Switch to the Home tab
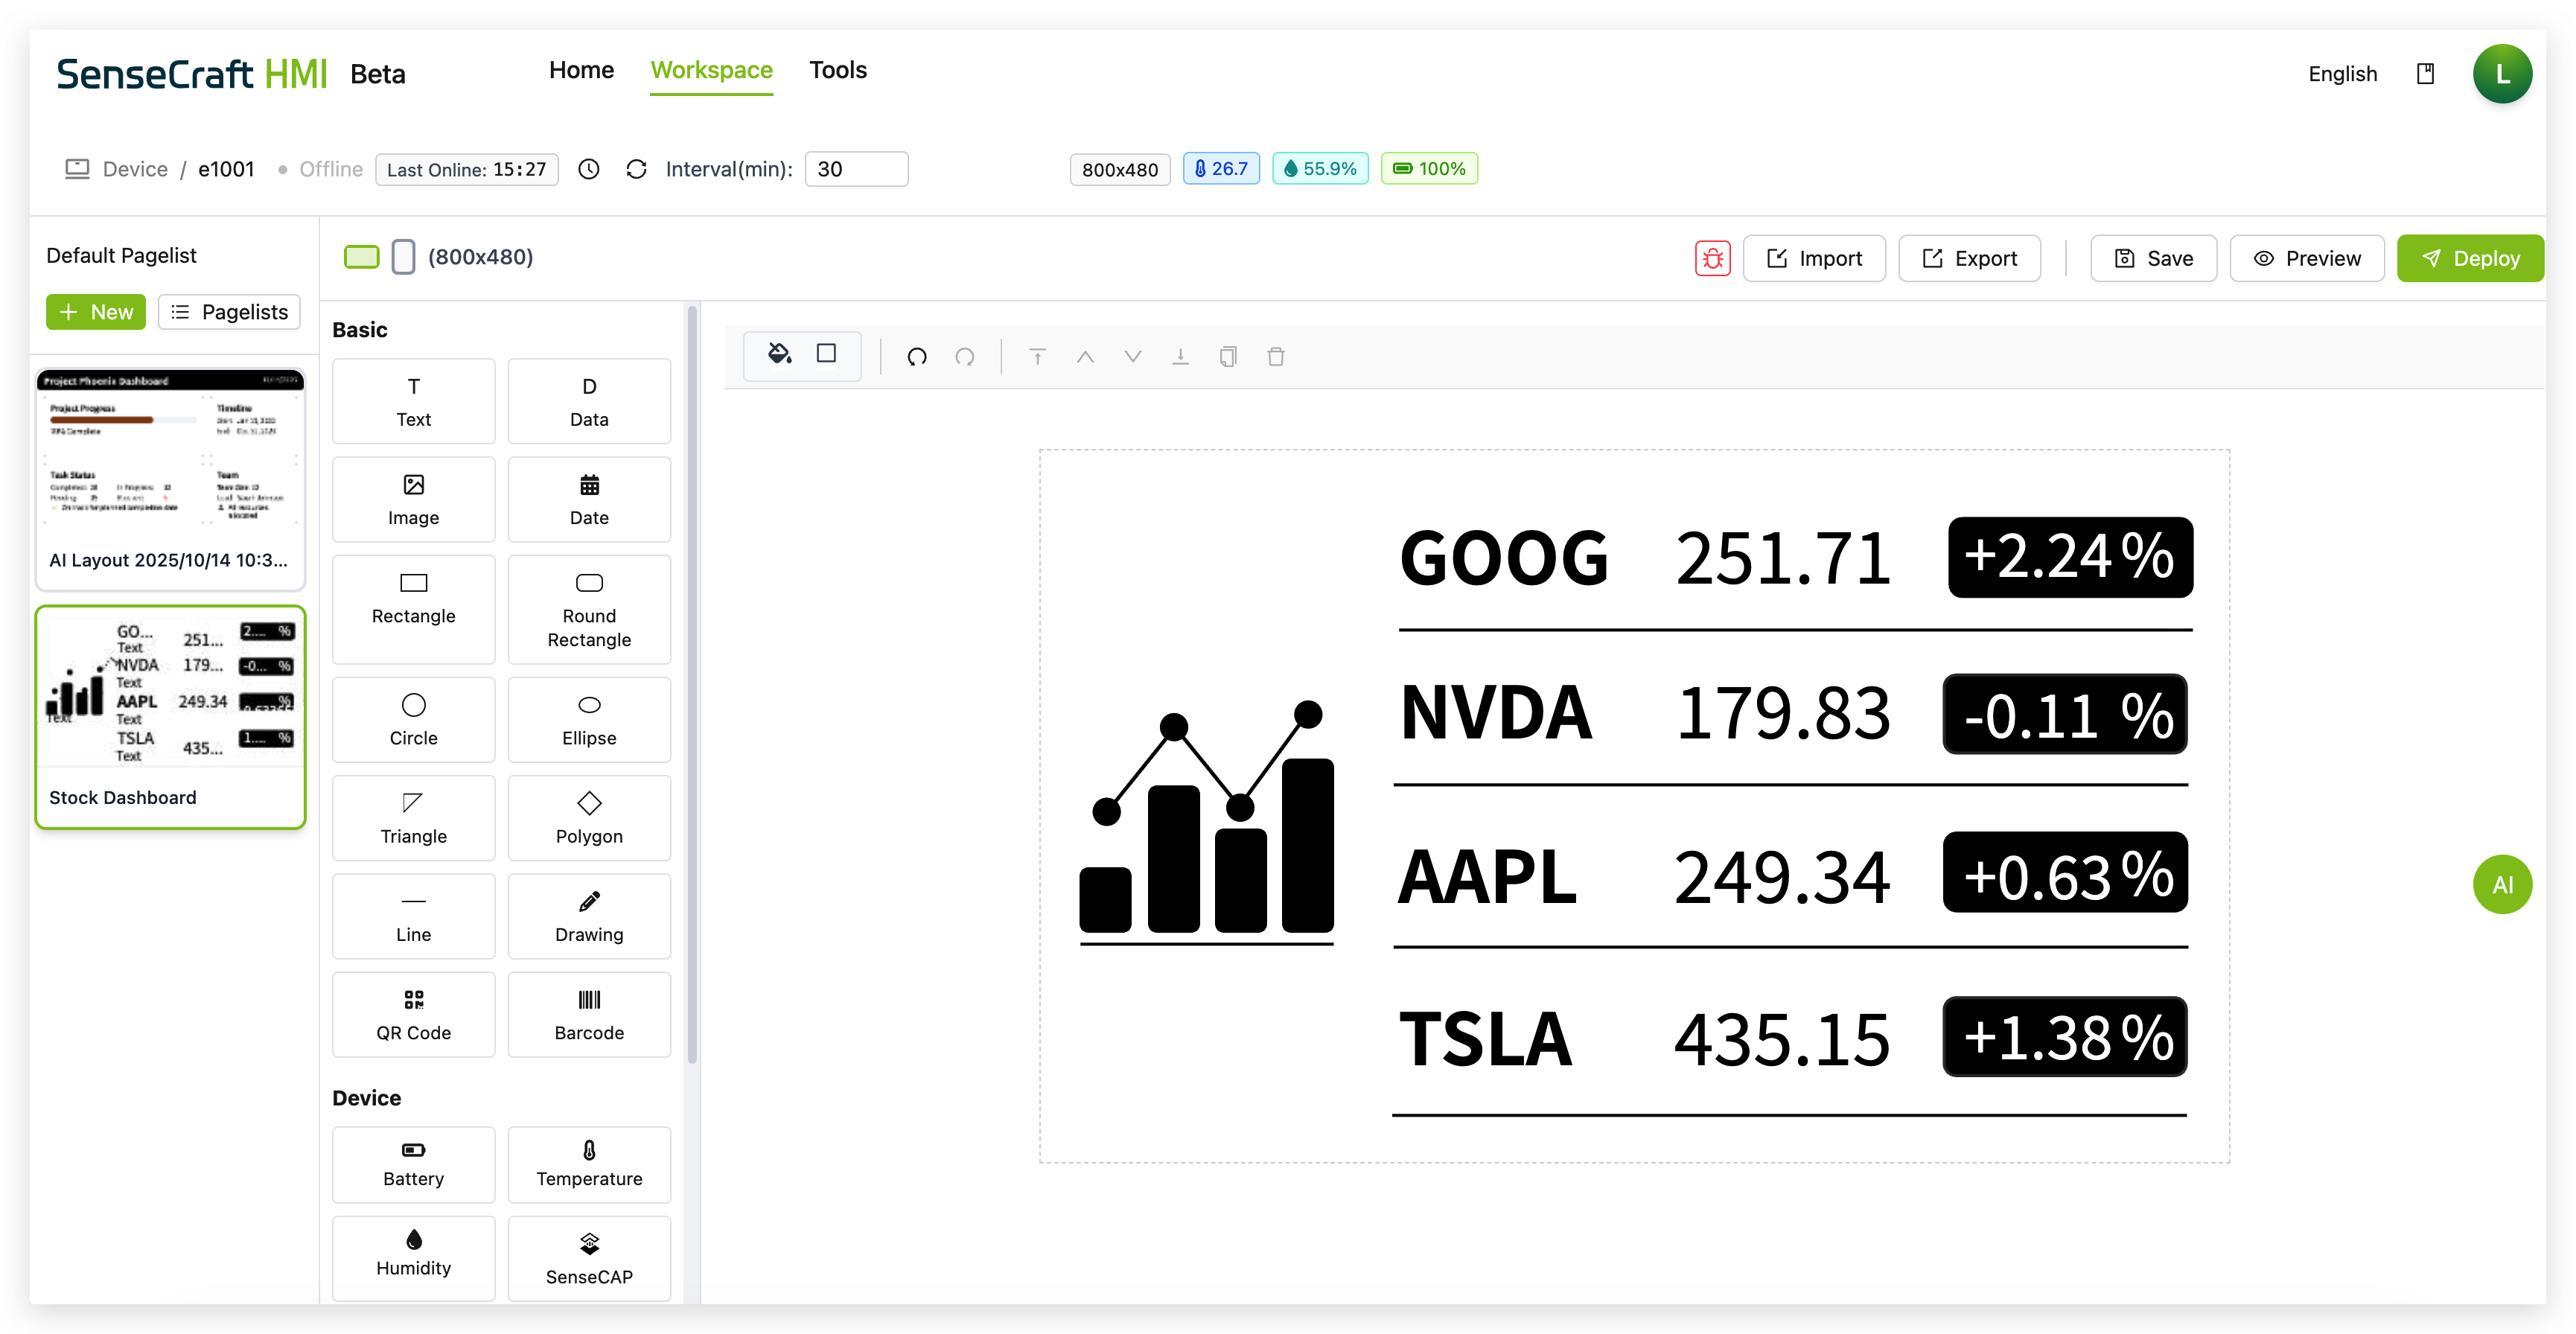The image size is (2576, 1334). [581, 70]
